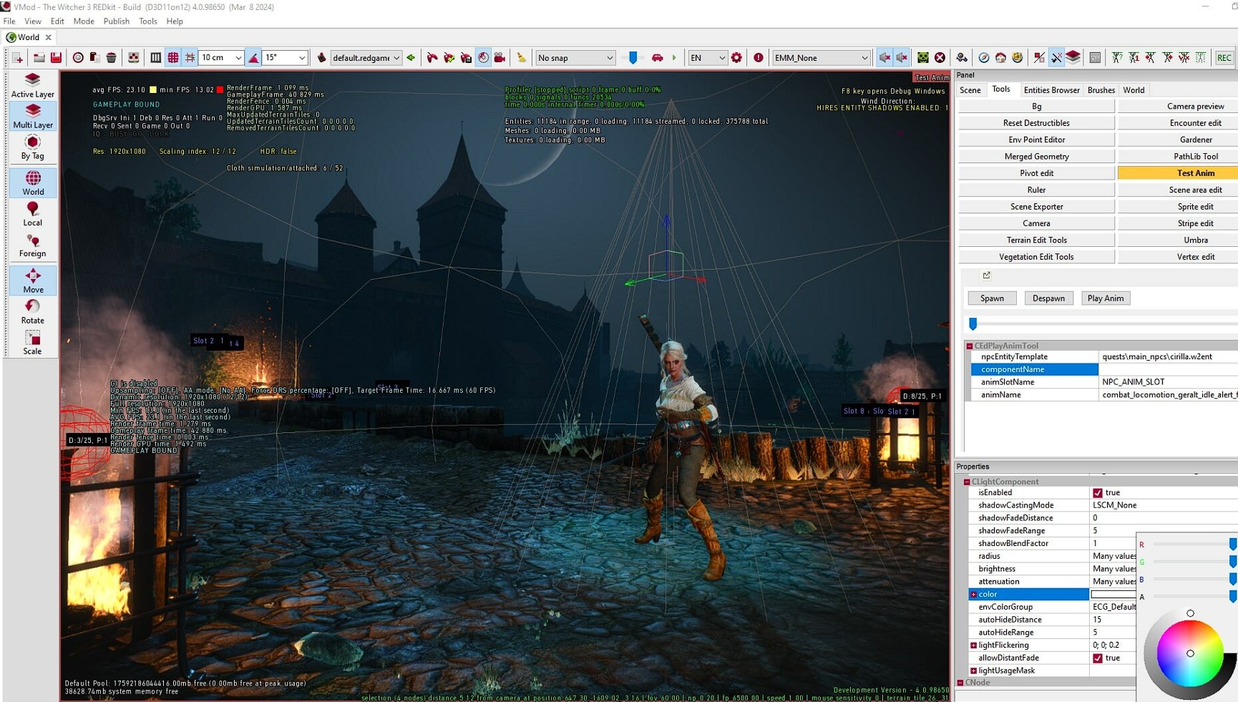Click the toolbar blue speed slider

click(x=633, y=58)
